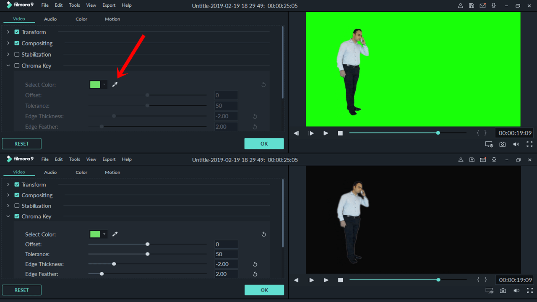The height and width of the screenshot is (302, 537).
Task: Toggle Transform checkbox in the black-preview window
Action: 17,185
